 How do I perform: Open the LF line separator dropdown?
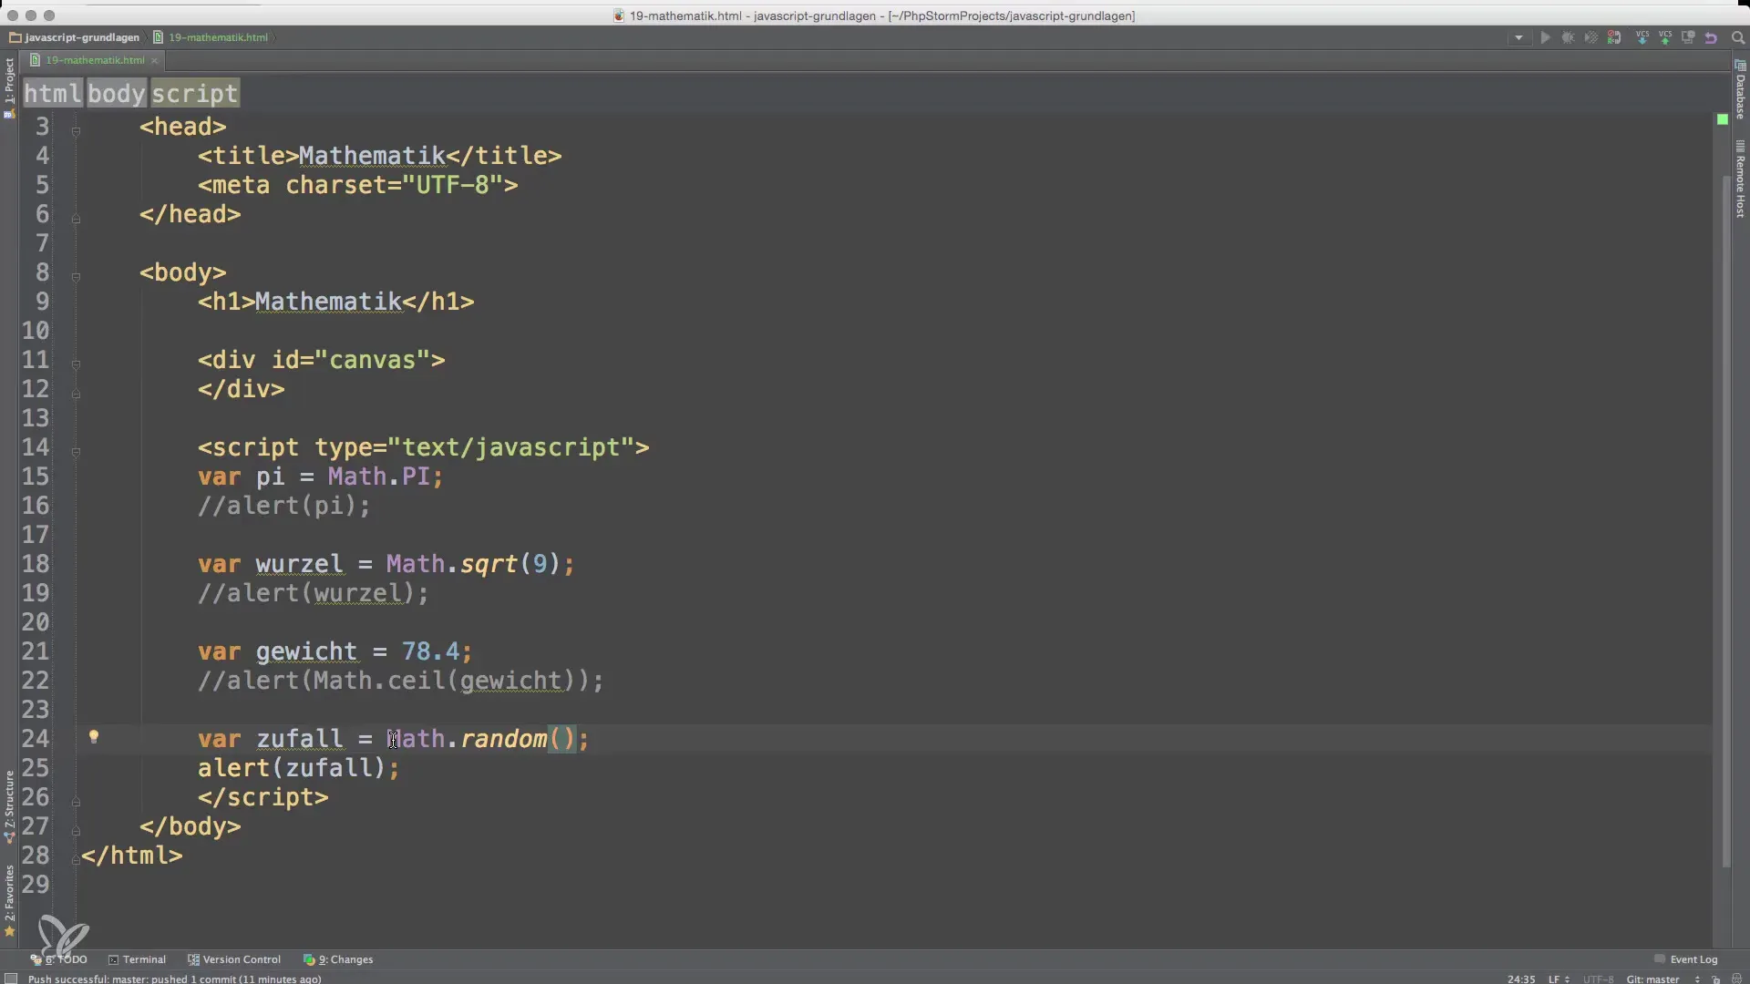coord(1558,979)
